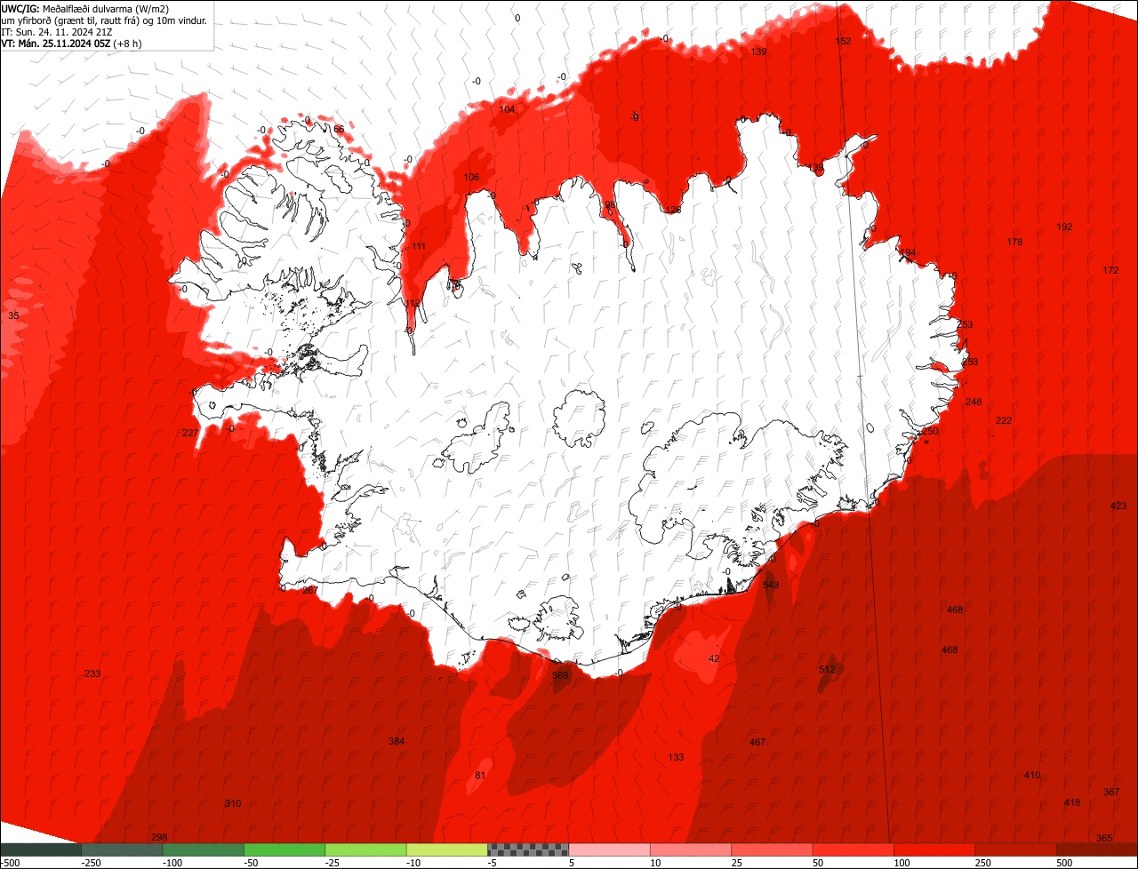Click the value 178 in the eastern sea
This screenshot has width=1138, height=869.
click(x=1014, y=242)
